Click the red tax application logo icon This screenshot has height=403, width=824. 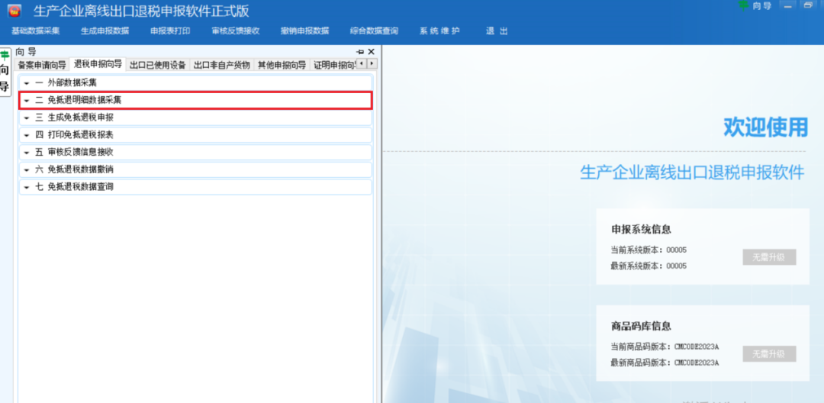14,11
